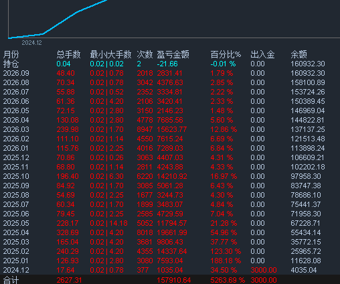The height and width of the screenshot is (284, 340).
Task: Select the 2025.04 month row
Action: click(x=16, y=233)
